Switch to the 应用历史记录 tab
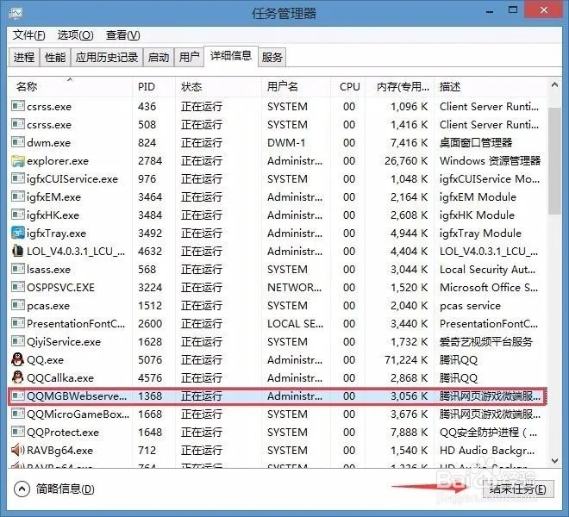569x517 pixels. (107, 58)
